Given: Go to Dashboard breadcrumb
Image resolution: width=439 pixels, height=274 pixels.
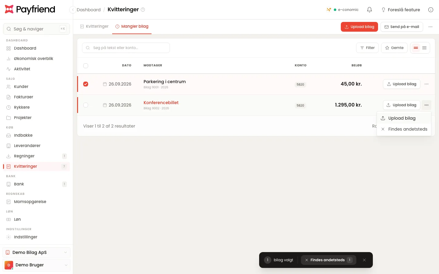Looking at the screenshot, I should [89, 10].
